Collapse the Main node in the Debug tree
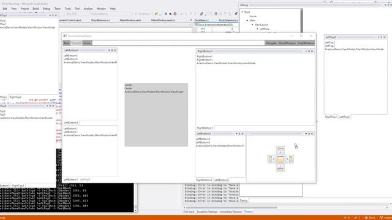The width and height of the screenshot is (392, 220). (x=247, y=20)
